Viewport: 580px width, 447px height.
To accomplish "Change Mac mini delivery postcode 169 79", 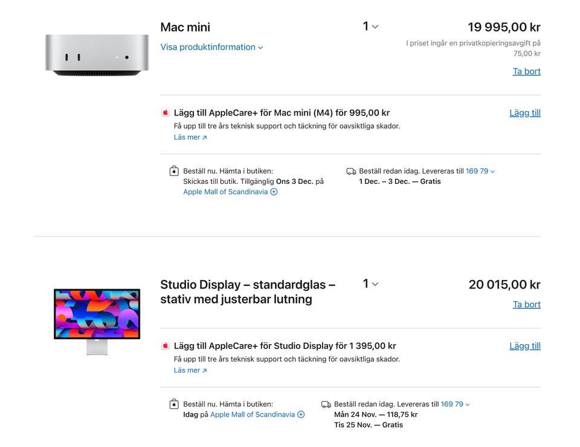I will pyautogui.click(x=480, y=171).
